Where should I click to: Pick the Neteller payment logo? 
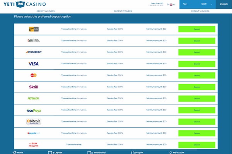tap(33, 99)
